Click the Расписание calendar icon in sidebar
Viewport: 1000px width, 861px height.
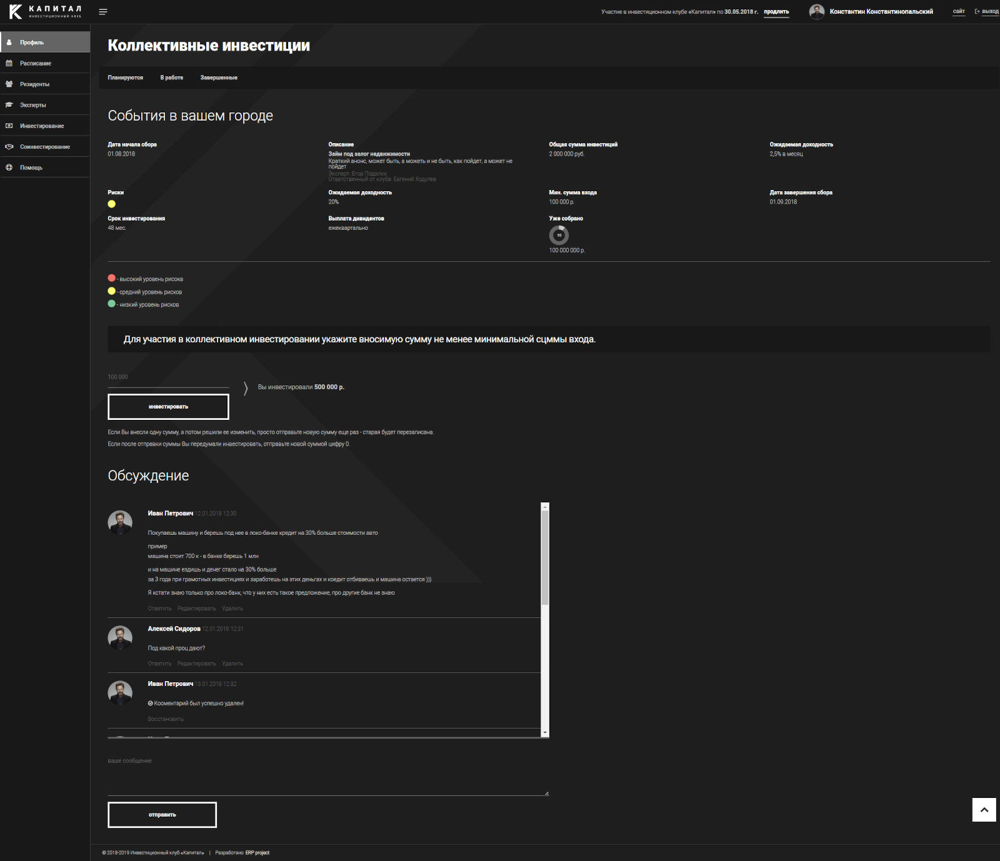point(9,63)
